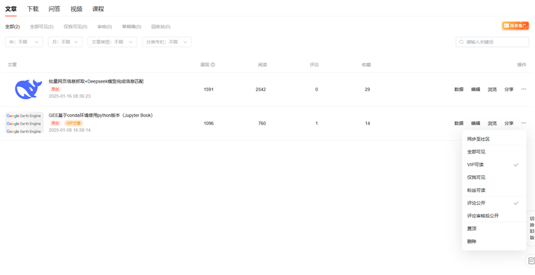The image size is (535, 275).
Task: Open more options for Deepseek article
Action: (x=524, y=89)
